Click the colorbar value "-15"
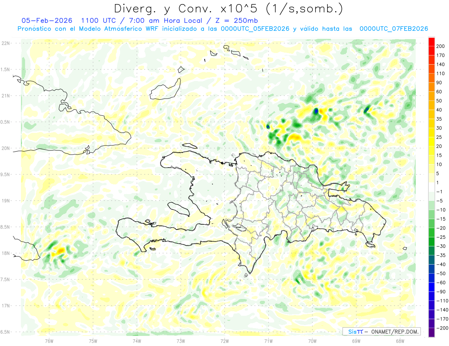 coord(442,219)
